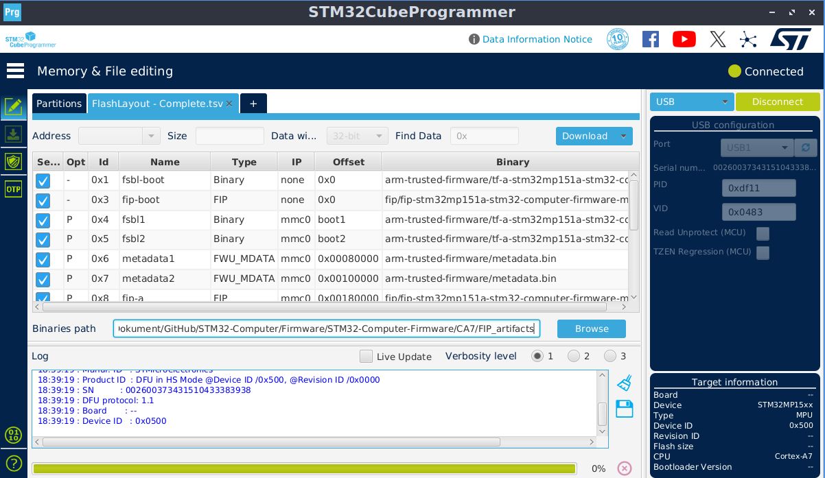Open the help question mark icon
The width and height of the screenshot is (825, 478).
coord(13,463)
